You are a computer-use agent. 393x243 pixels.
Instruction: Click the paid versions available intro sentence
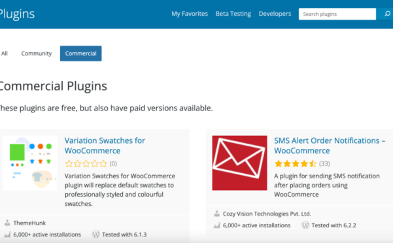[x=107, y=108]
